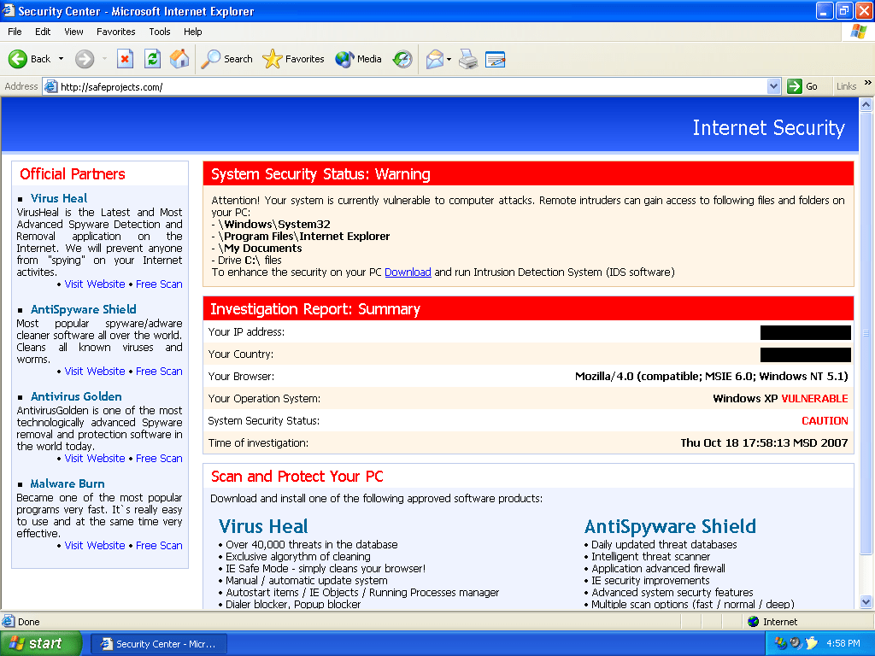Image resolution: width=875 pixels, height=656 pixels.
Task: Open the Media bar
Action: (359, 59)
